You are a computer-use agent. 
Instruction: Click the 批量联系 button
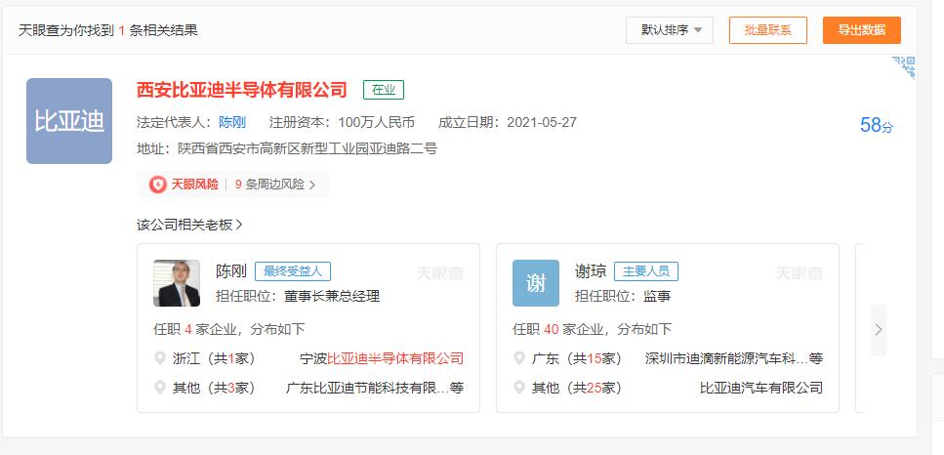pos(767,30)
